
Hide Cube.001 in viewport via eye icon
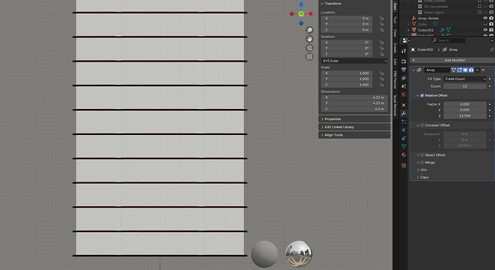pyautogui.click(x=485, y=30)
